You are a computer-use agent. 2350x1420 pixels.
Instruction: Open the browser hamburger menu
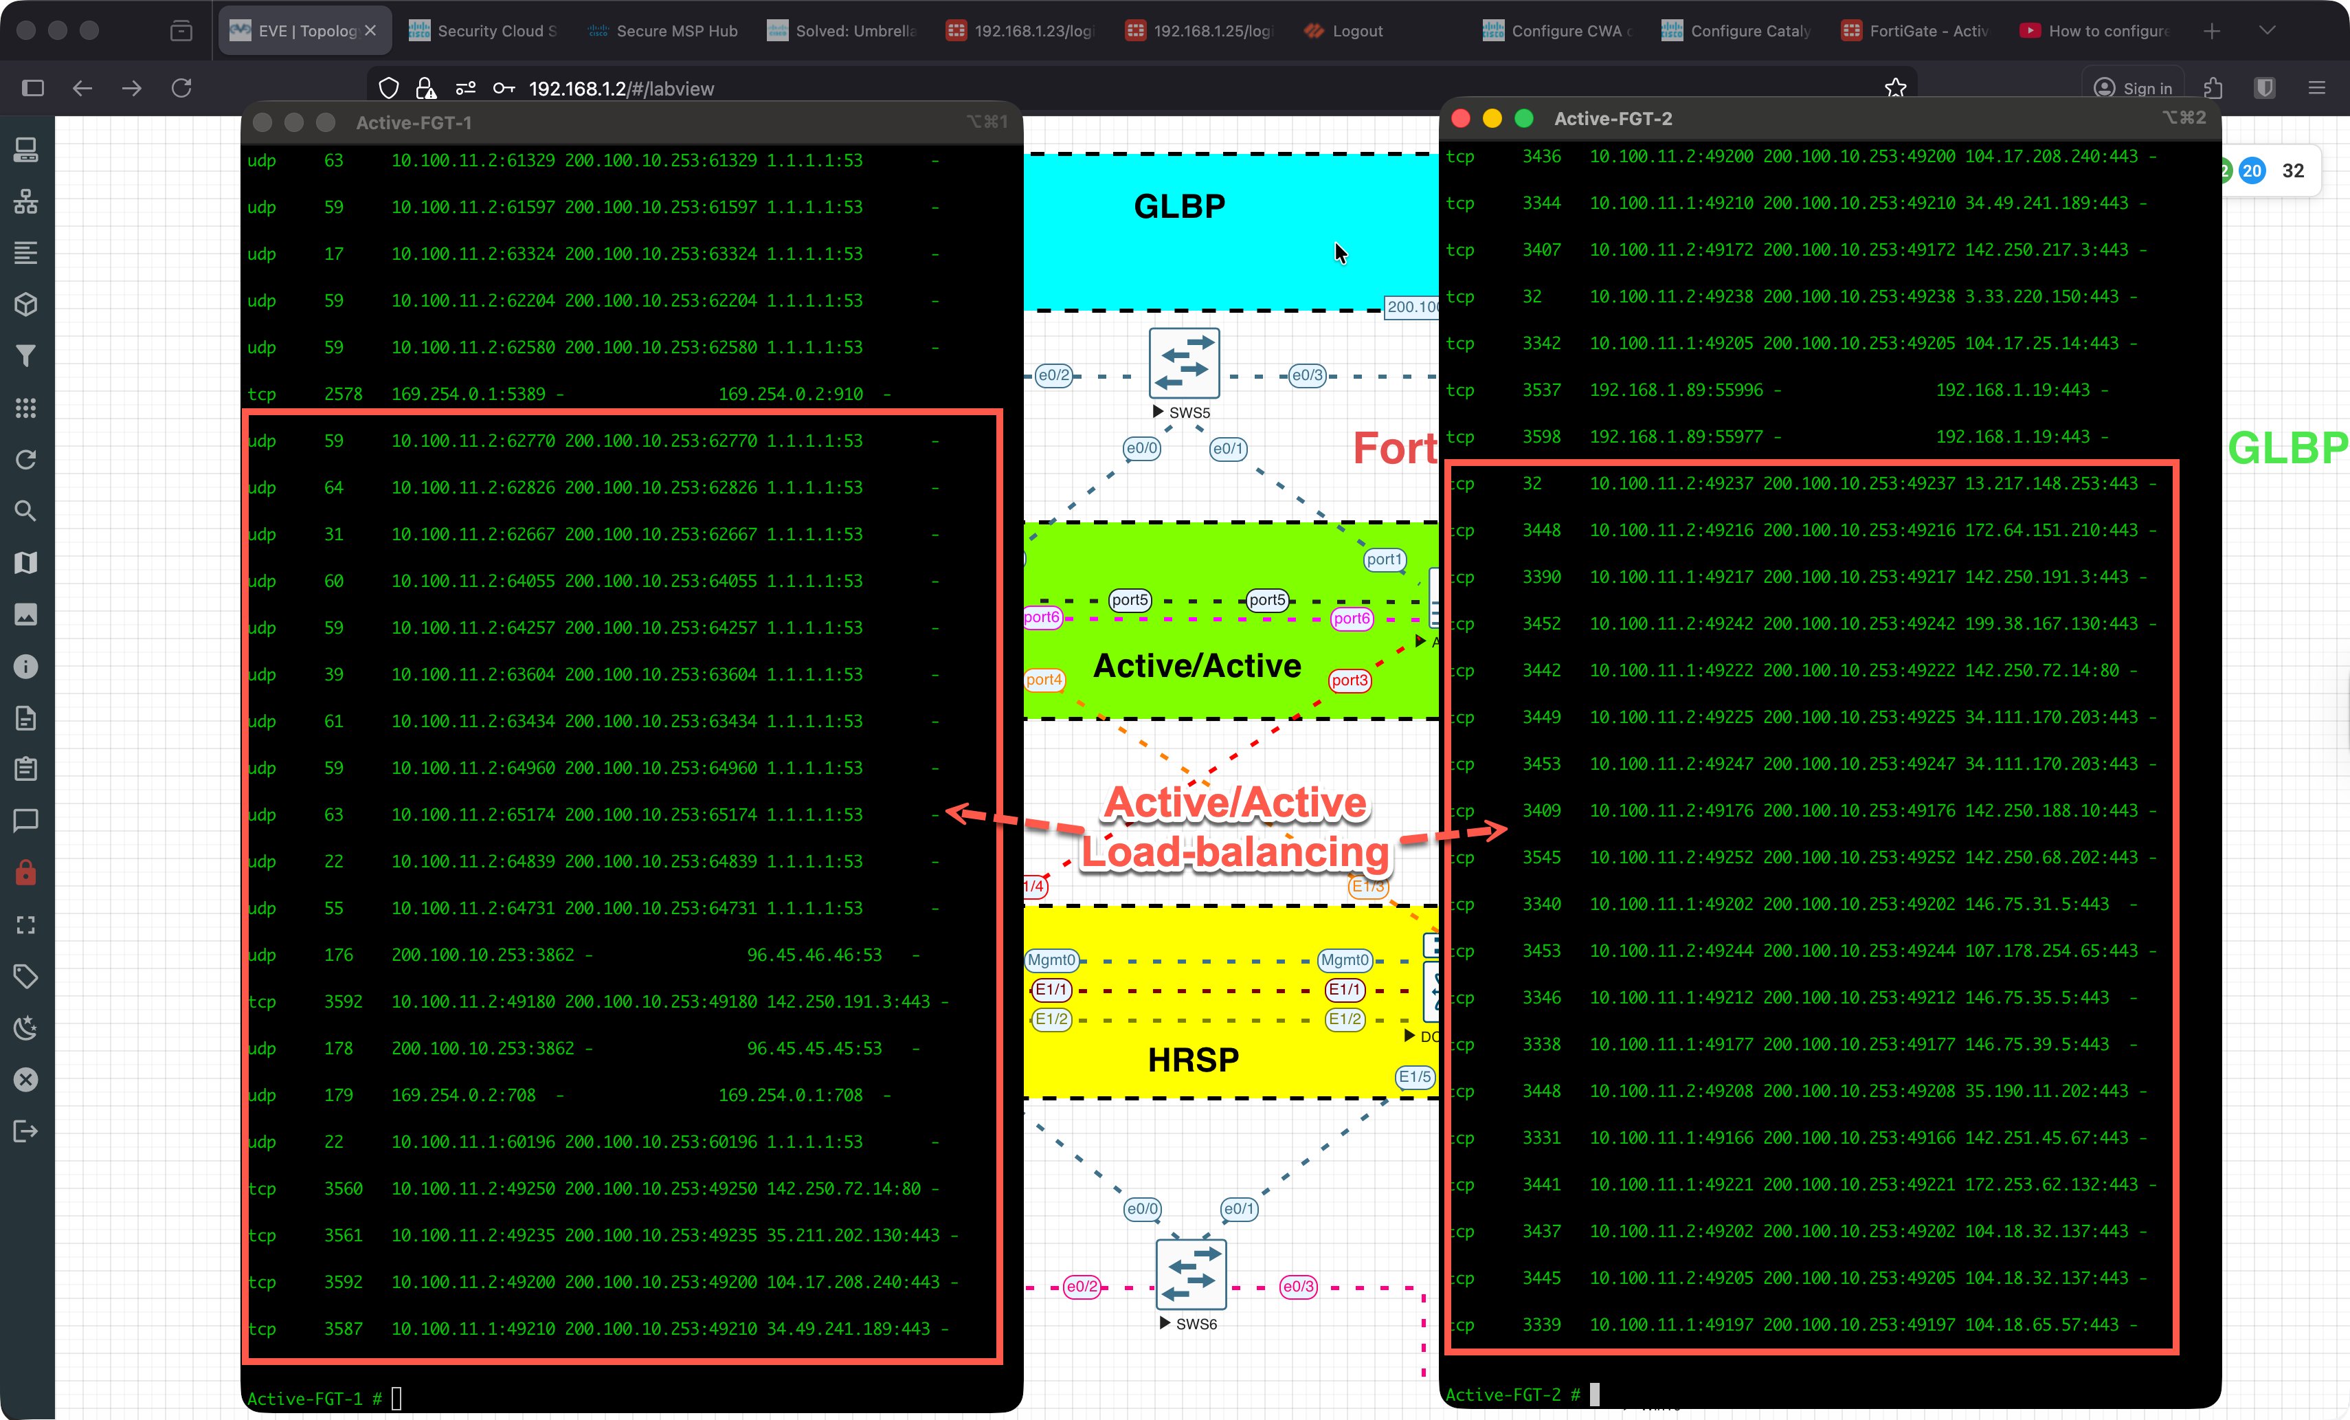pos(2316,88)
